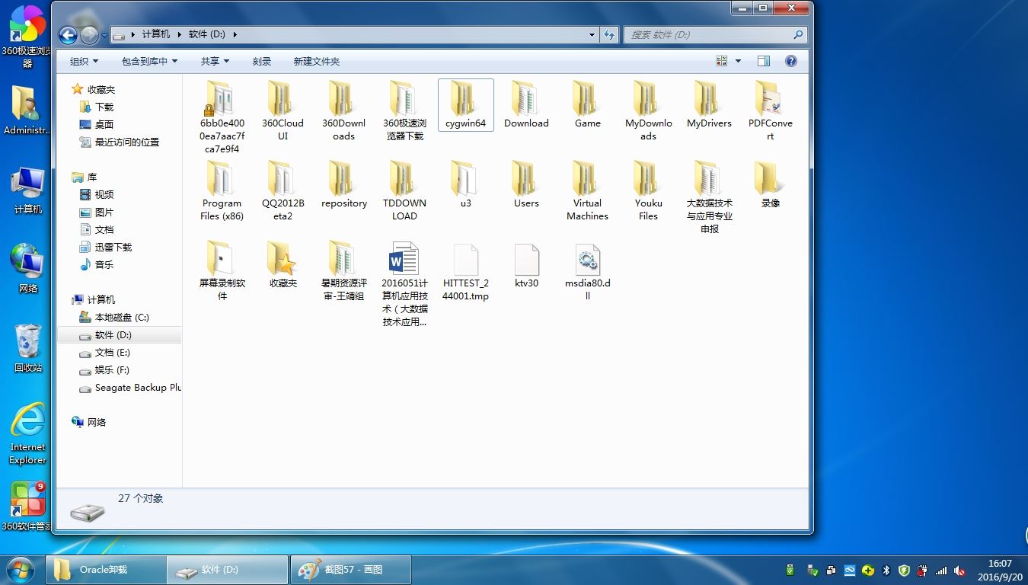Select the Program Files (x86) folder

click(x=222, y=191)
